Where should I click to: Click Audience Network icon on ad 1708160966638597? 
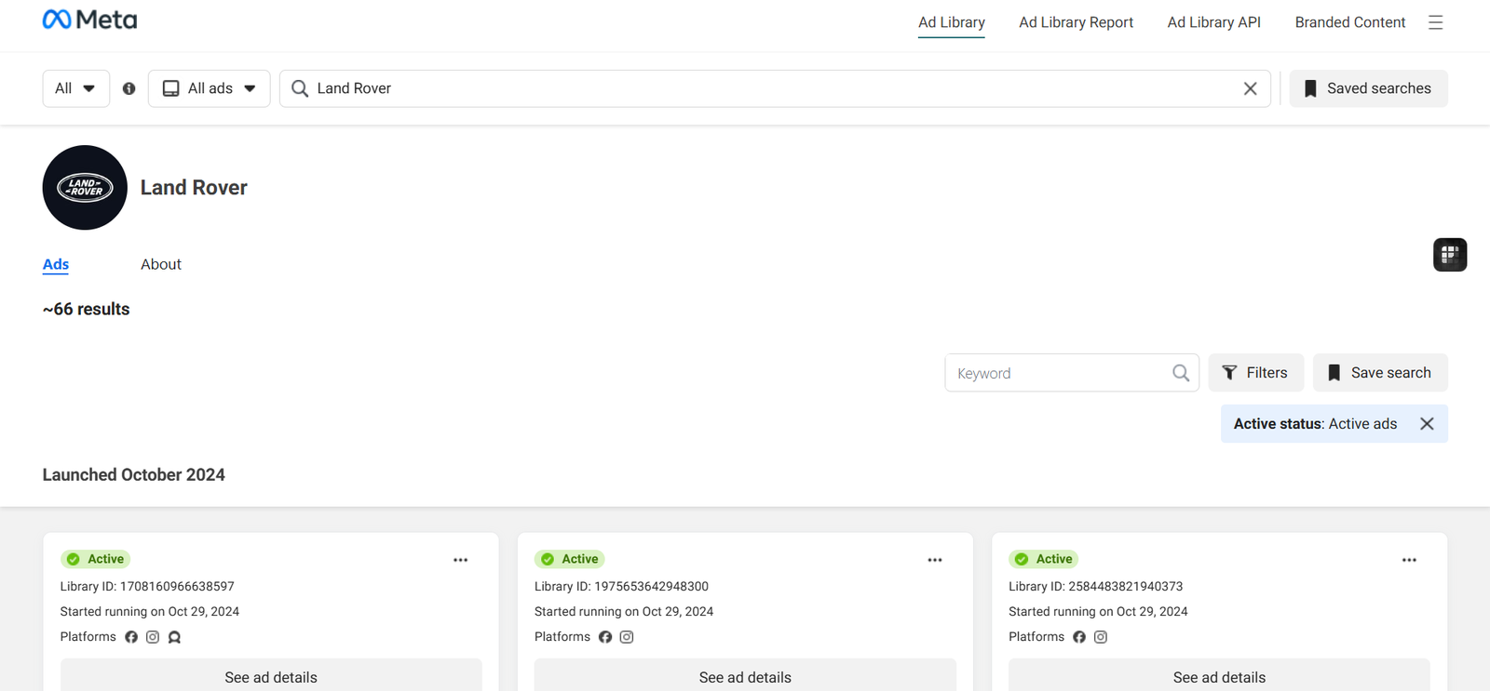click(x=174, y=637)
